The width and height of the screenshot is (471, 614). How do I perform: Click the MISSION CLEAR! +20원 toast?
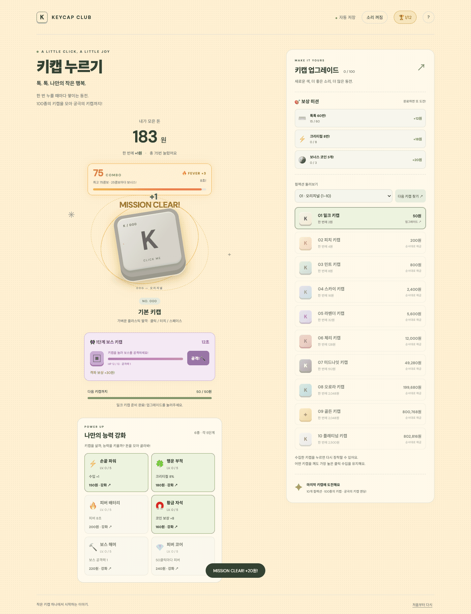tap(235, 571)
